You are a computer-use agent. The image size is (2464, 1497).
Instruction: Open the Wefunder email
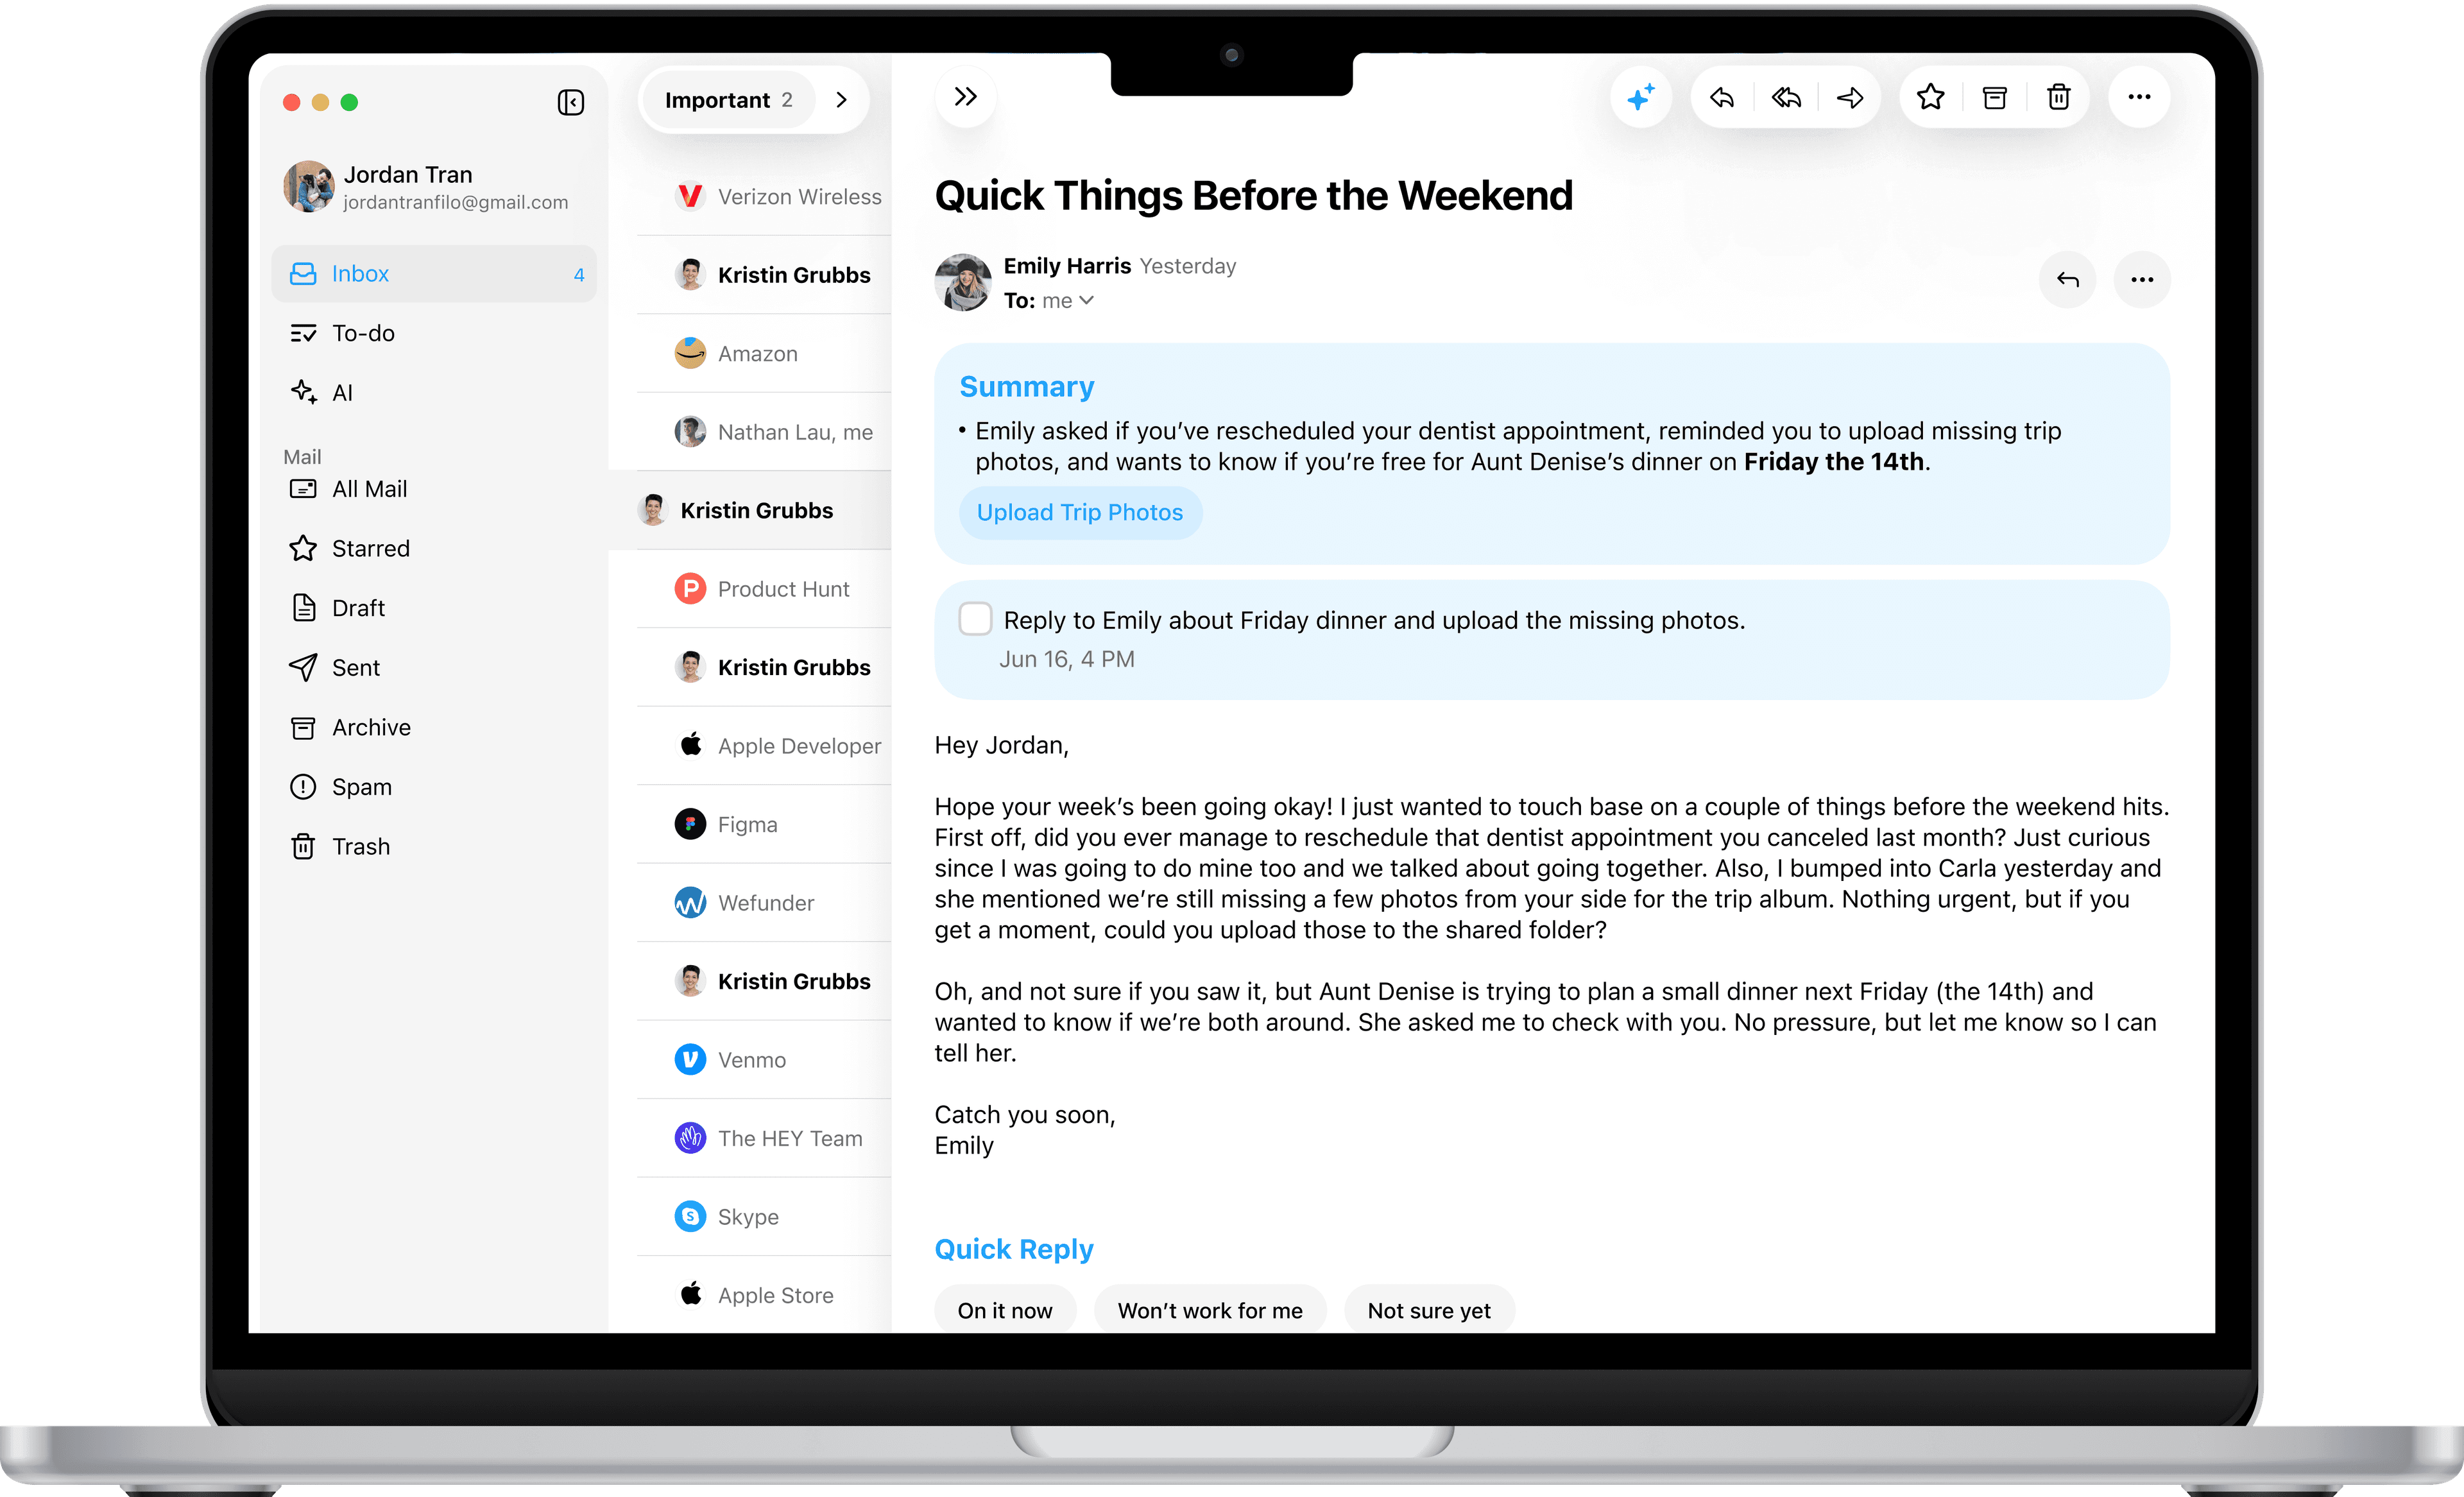(x=764, y=903)
